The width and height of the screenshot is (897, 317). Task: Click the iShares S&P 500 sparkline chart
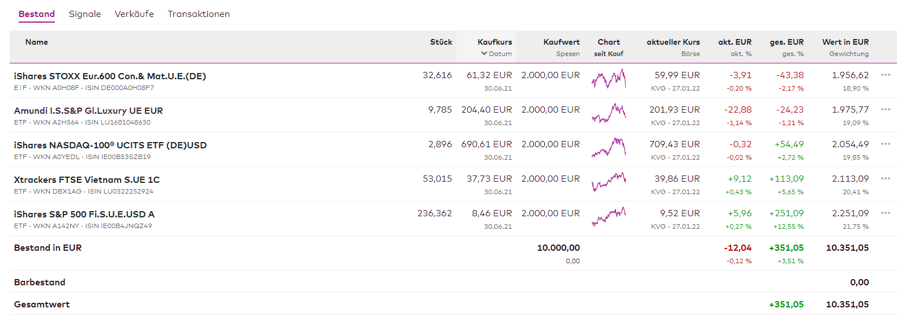point(609,217)
